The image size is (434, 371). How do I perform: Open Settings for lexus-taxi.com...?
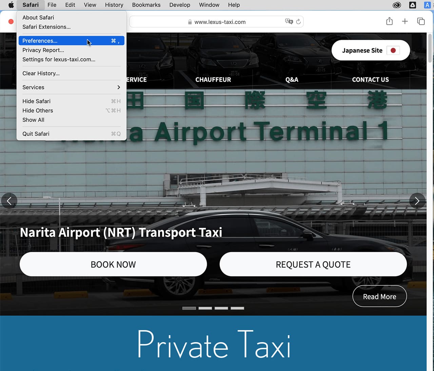(72, 59)
